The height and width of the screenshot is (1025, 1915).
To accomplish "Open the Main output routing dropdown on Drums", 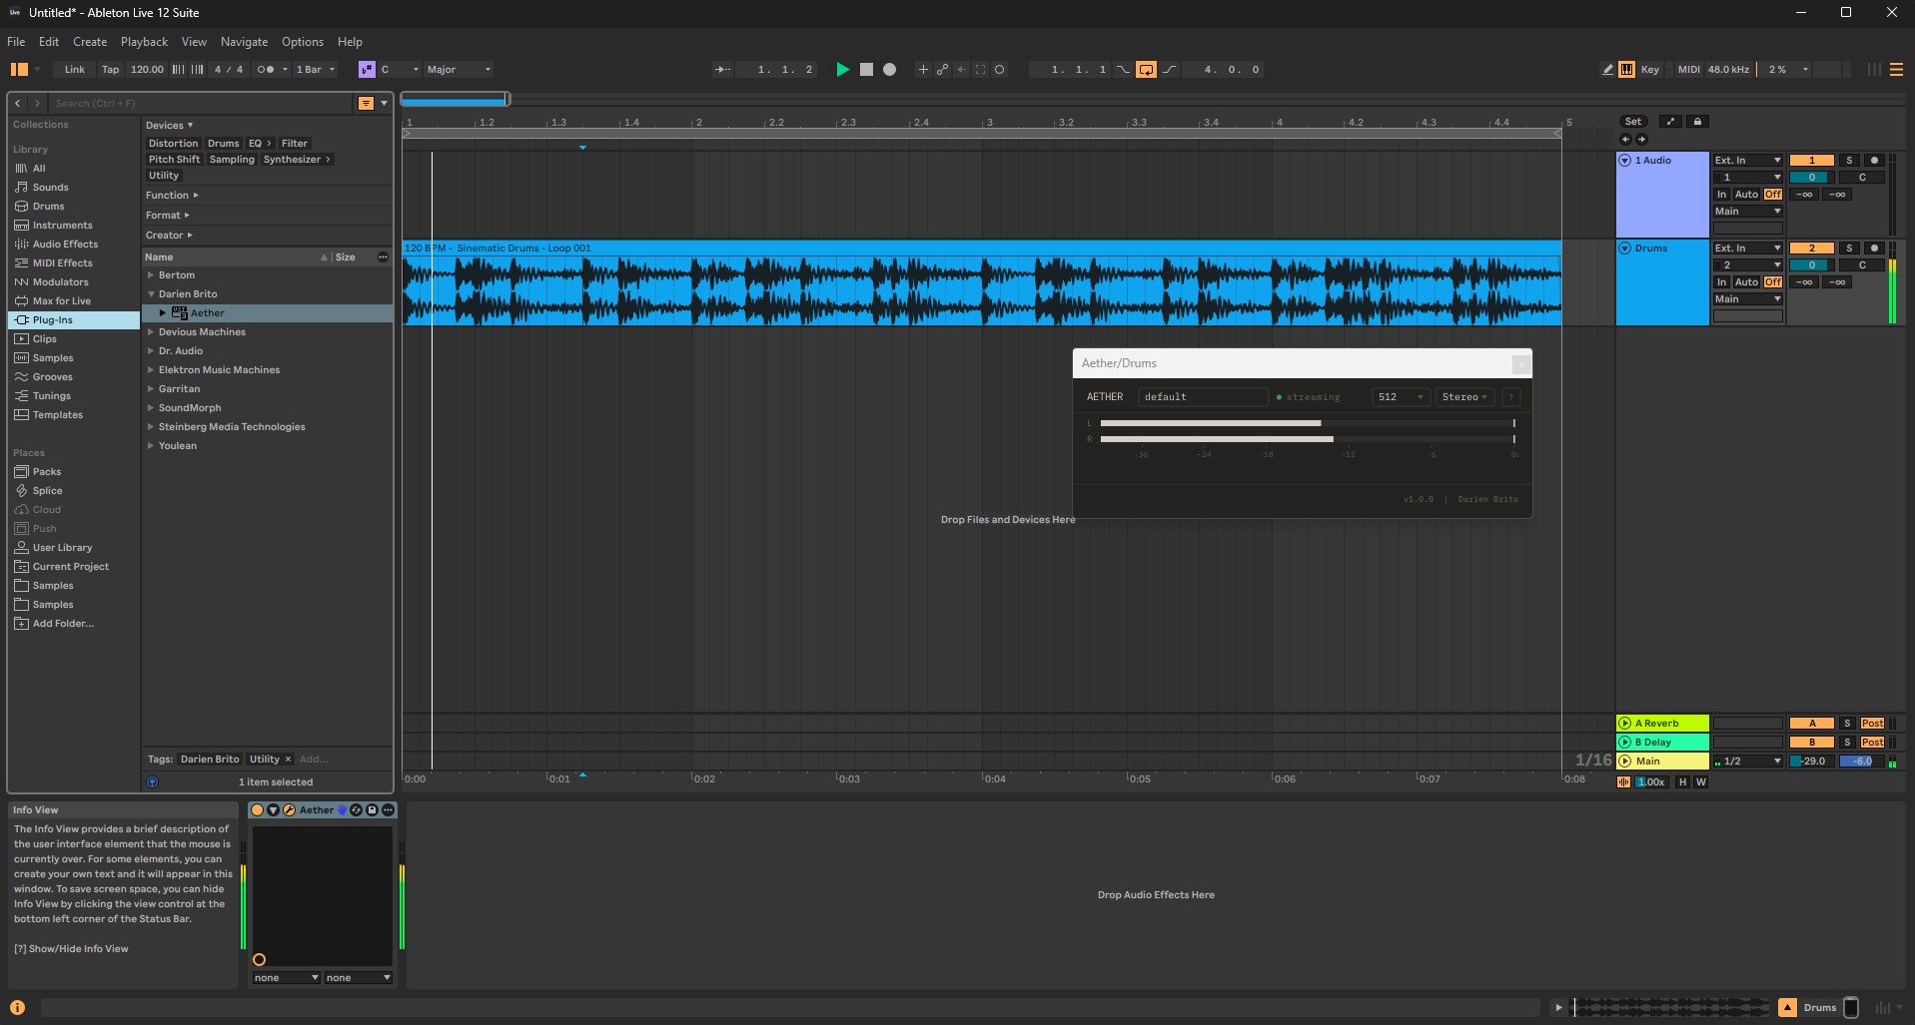I will (x=1746, y=298).
